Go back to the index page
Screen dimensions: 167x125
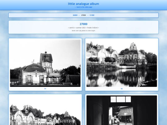(x=83, y=7)
